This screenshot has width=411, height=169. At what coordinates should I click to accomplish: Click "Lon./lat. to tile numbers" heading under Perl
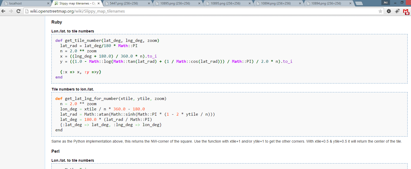click(x=73, y=160)
